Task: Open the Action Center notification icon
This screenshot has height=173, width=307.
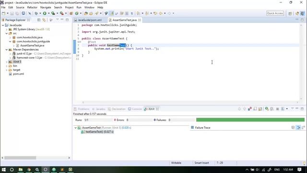Action: point(299,170)
